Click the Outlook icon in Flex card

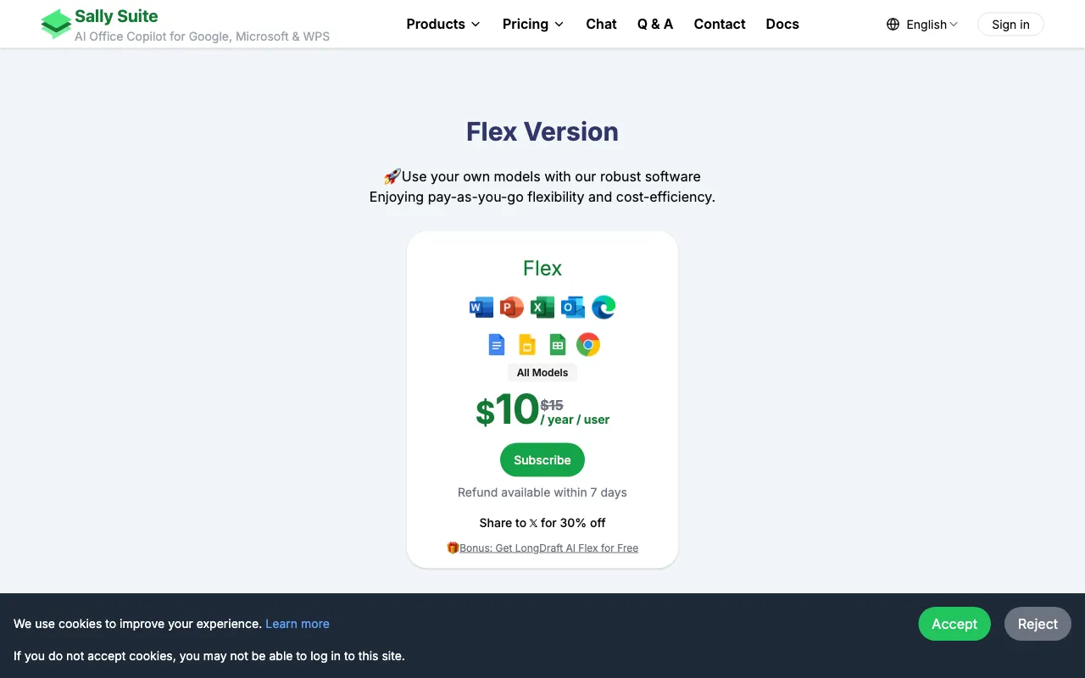point(573,307)
